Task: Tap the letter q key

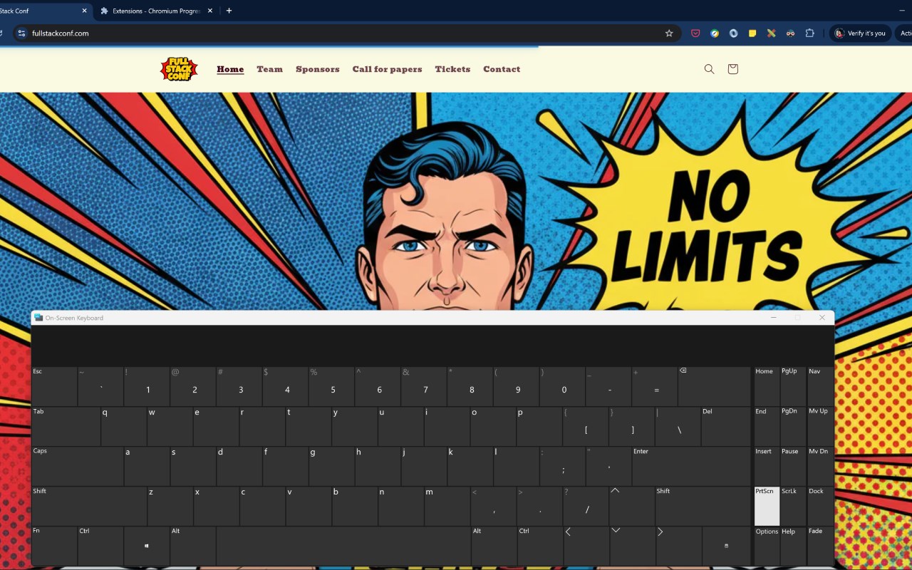Action: (x=123, y=426)
